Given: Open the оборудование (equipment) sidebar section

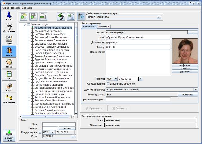Looking at the screenshot, I should [9, 28].
